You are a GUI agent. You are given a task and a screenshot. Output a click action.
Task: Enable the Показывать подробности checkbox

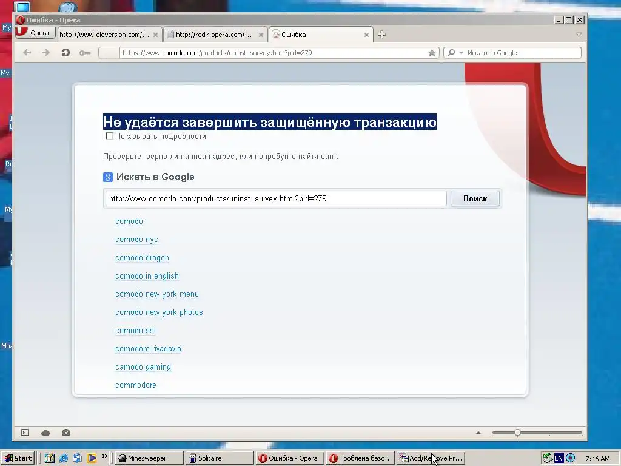(x=109, y=136)
